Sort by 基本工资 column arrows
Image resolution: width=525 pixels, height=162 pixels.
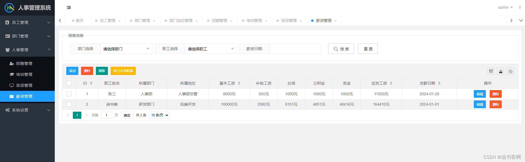pos(239,83)
